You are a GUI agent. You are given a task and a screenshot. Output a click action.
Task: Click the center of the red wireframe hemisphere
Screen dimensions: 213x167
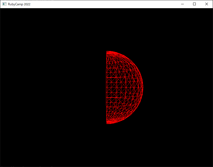pyautogui.click(x=125, y=87)
